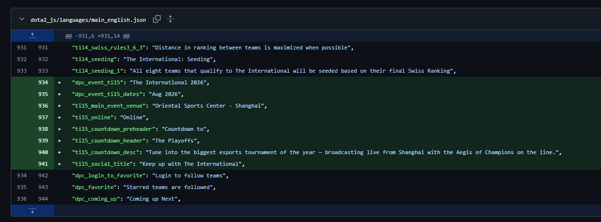Select added line number 934
The image size is (601, 222).
[43, 82]
